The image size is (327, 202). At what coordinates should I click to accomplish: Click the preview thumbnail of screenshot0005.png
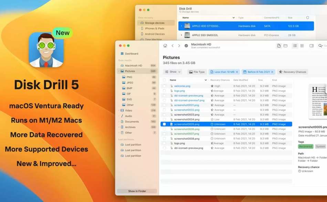[318, 101]
